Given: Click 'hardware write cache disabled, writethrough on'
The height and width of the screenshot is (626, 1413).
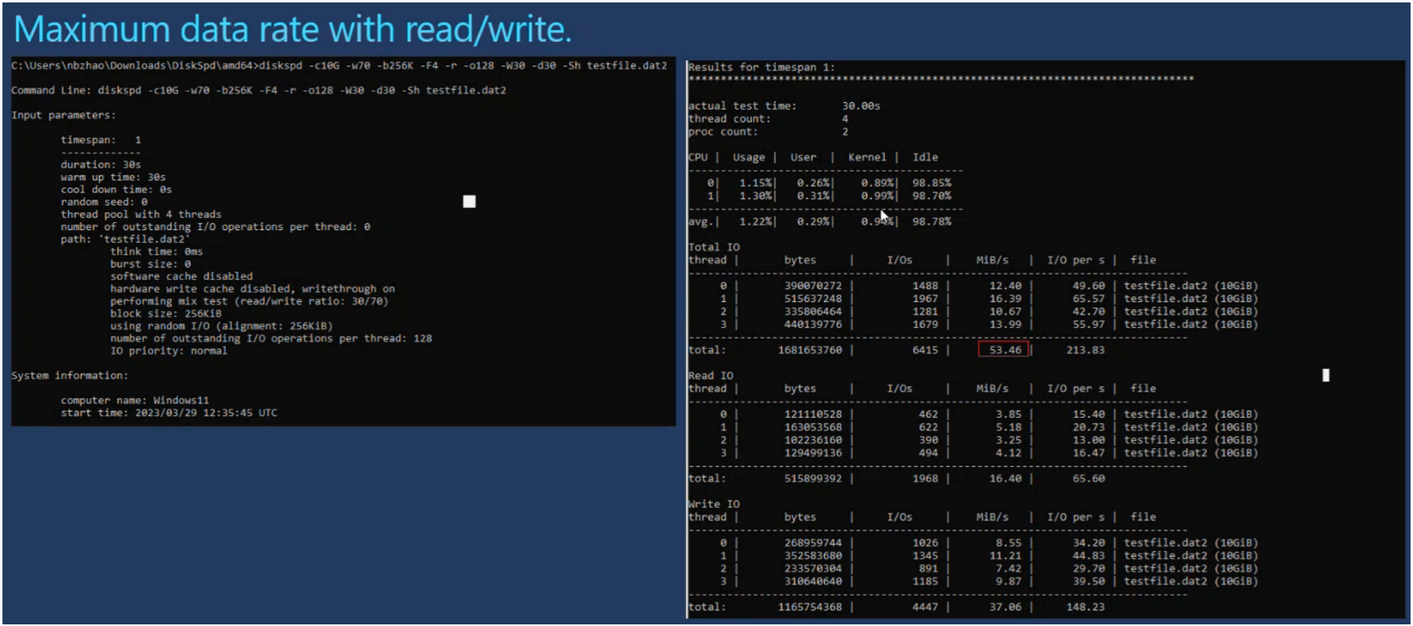Looking at the screenshot, I should click(x=252, y=289).
